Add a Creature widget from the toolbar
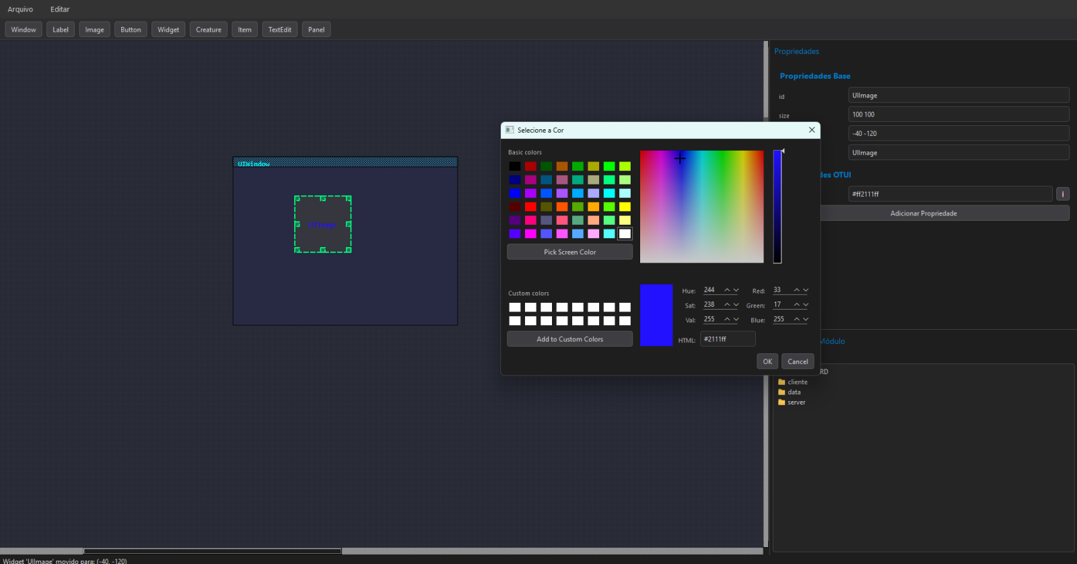1077x564 pixels. click(209, 30)
